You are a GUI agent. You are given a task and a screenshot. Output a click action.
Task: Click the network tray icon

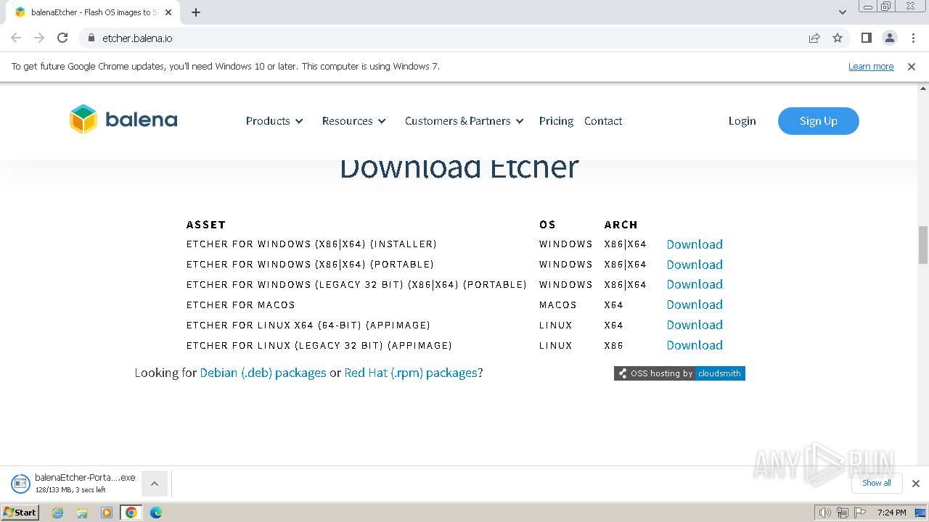click(842, 513)
